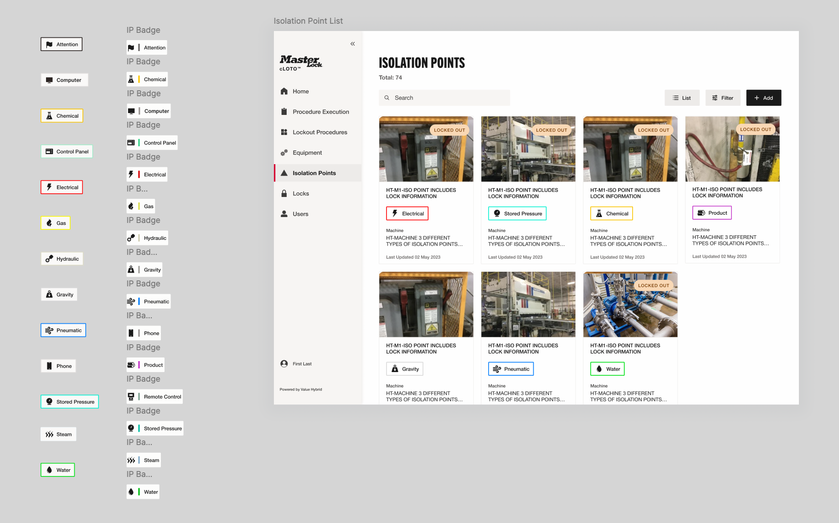This screenshot has height=523, width=839.
Task: Select the outlined Control Panel badge
Action: coord(67,151)
